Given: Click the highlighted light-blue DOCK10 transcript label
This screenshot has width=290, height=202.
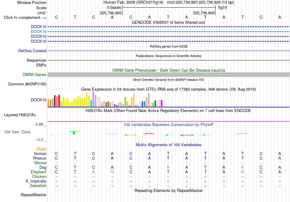Looking at the screenshot, I should click(x=38, y=32).
